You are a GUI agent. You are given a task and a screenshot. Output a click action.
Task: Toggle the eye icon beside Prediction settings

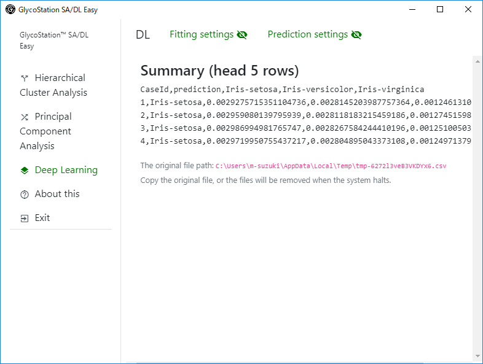356,35
